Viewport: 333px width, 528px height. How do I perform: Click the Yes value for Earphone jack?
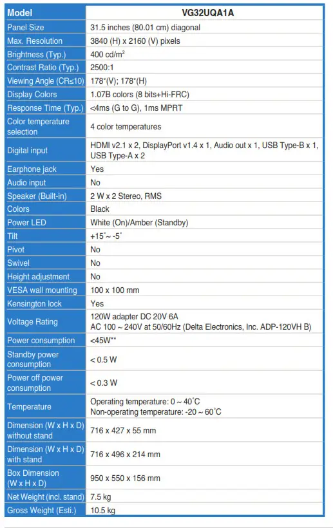[97, 169]
